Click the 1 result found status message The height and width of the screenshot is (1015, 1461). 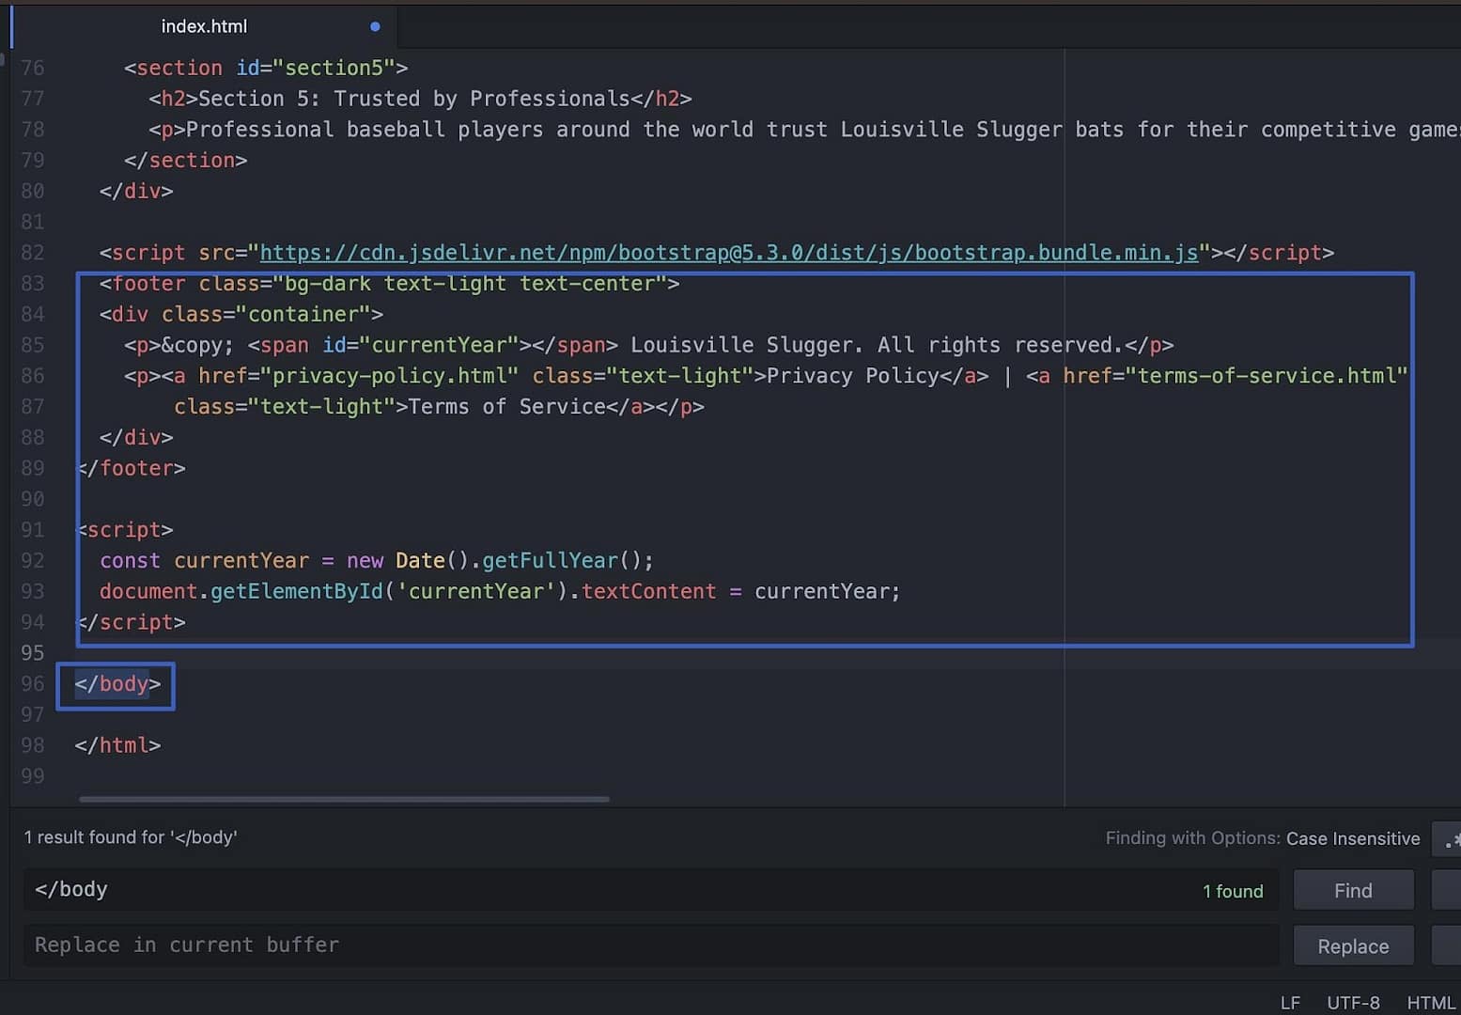tap(131, 837)
